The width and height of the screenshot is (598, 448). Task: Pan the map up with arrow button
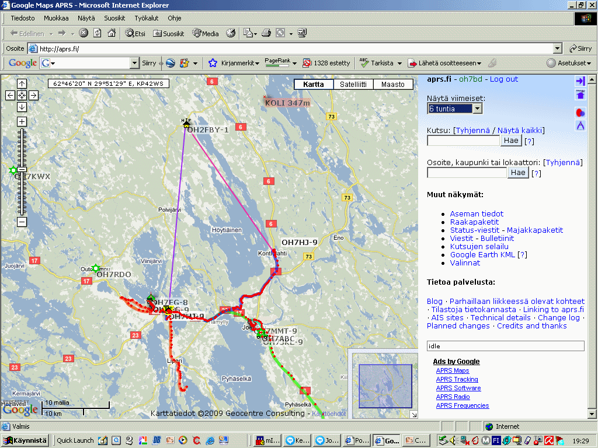pyautogui.click(x=22, y=84)
